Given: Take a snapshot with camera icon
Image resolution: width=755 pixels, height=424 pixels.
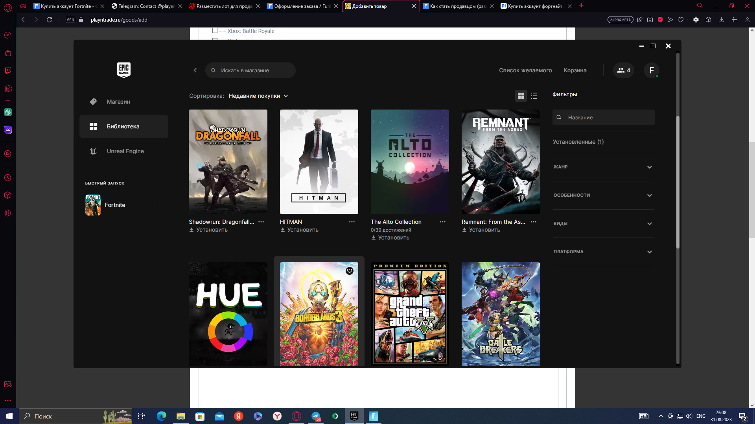Looking at the screenshot, I should point(650,20).
